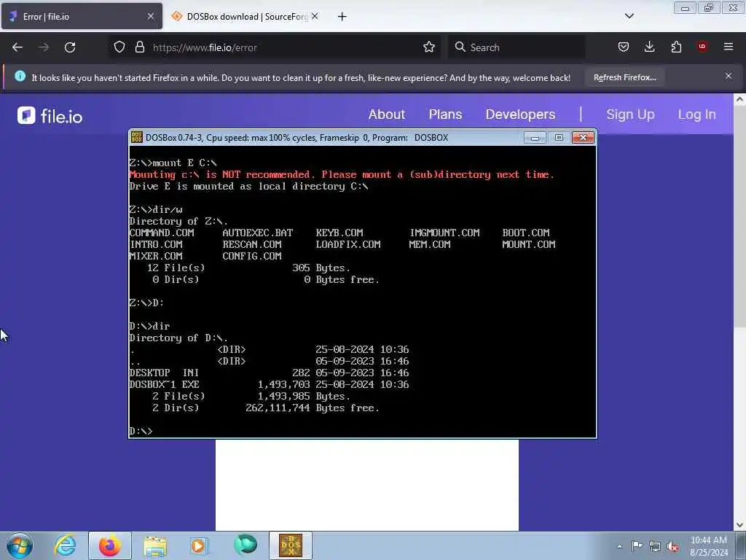This screenshot has width=746, height=560.
Task: Open the tracking protection shield icon
Action: pos(119,47)
